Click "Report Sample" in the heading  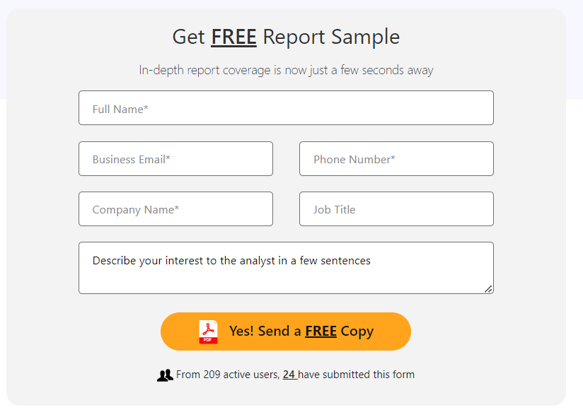click(x=331, y=37)
